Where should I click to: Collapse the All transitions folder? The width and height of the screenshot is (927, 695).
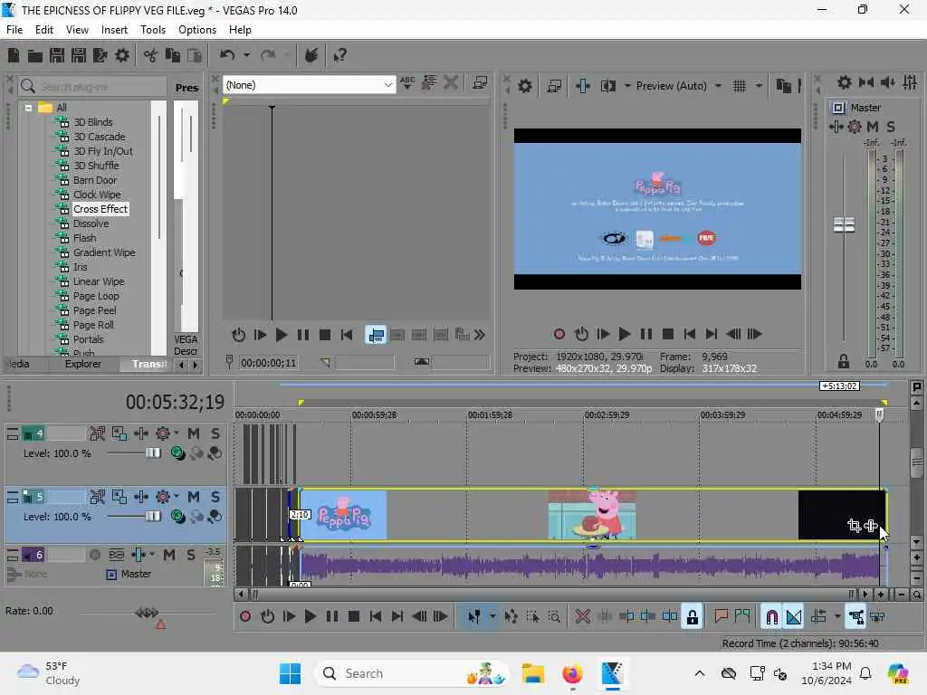(28, 108)
